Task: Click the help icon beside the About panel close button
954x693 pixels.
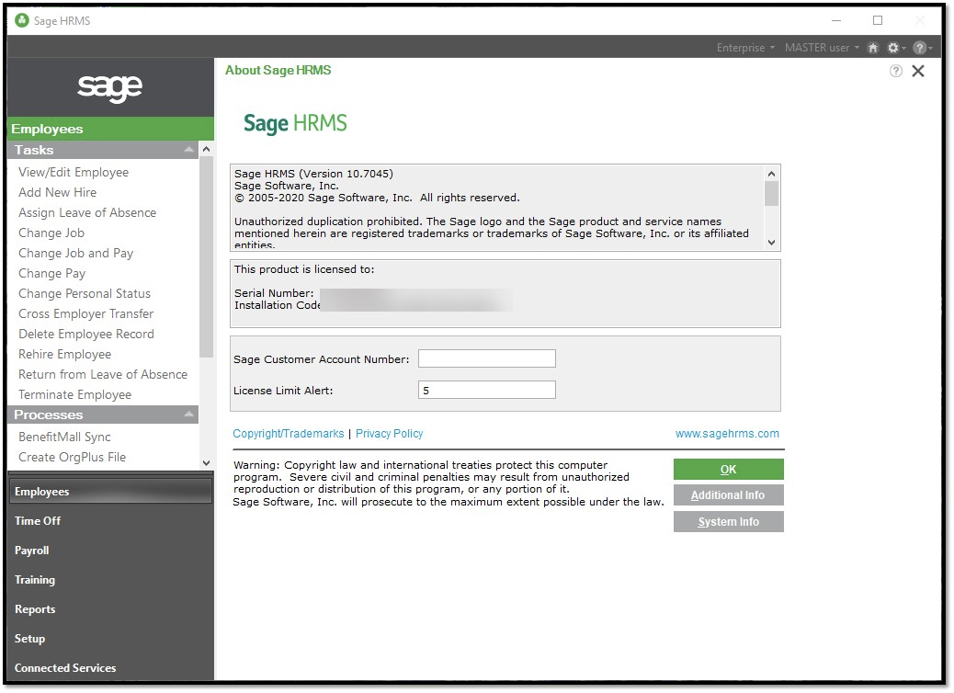Action: [895, 71]
